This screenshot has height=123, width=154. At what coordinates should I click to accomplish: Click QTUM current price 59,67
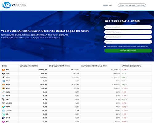pyautogui.click(x=44, y=110)
